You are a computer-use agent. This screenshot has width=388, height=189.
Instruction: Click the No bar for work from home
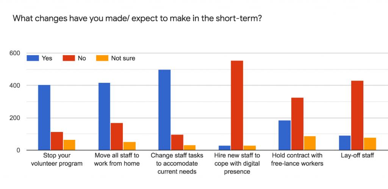[x=117, y=136]
